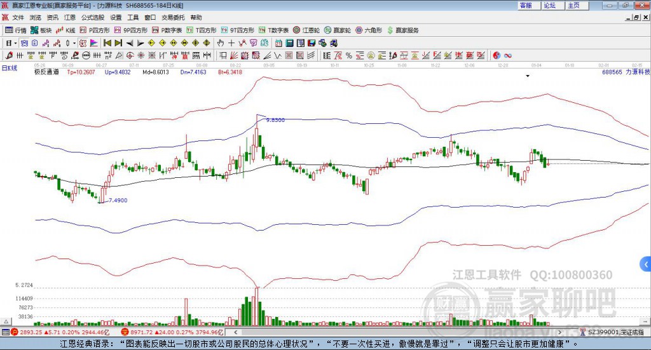Click the blue infinity loop icon

click(x=508, y=55)
